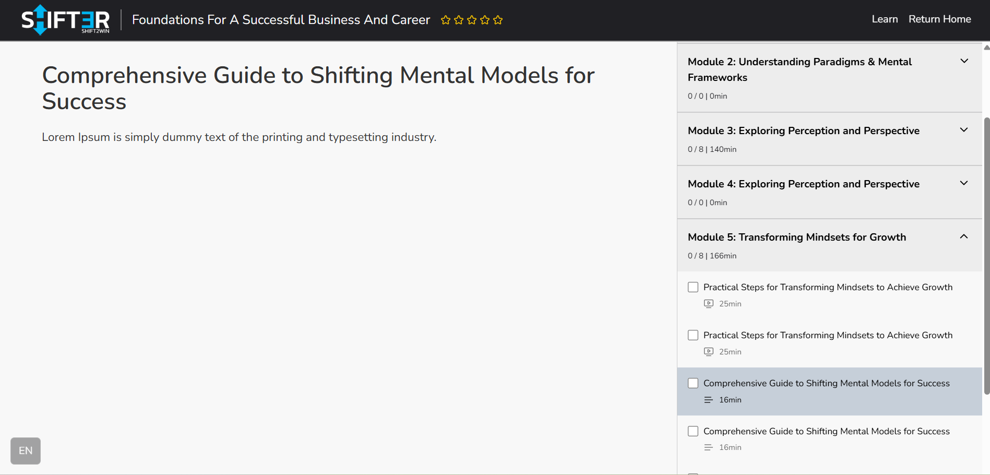
Task: Go to Return Home in navigation
Action: [939, 19]
